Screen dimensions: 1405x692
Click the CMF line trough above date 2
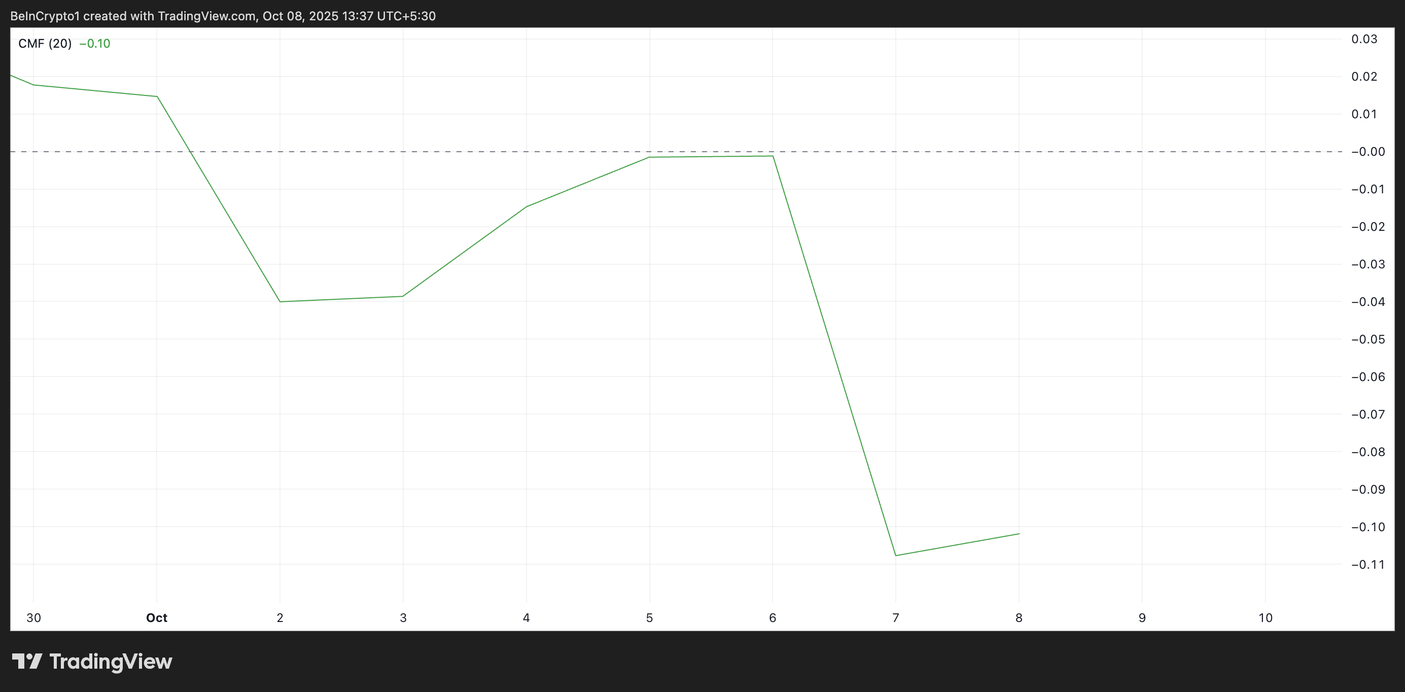click(280, 302)
